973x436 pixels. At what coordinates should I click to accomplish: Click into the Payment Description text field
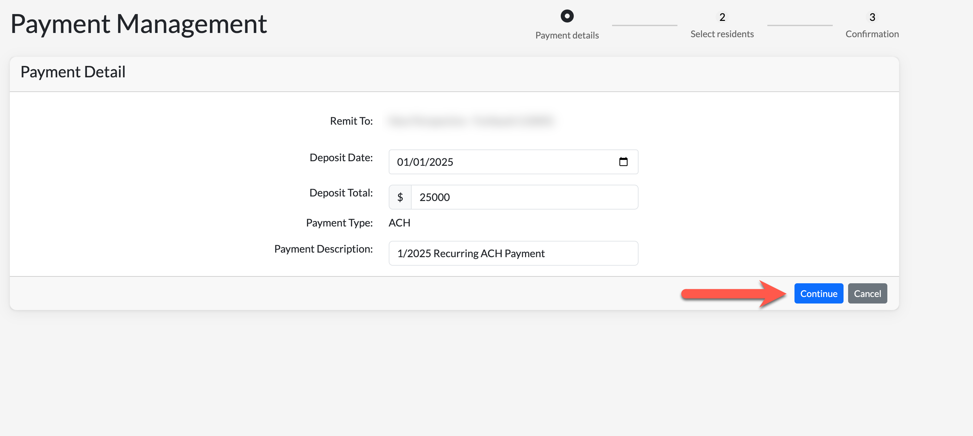513,254
